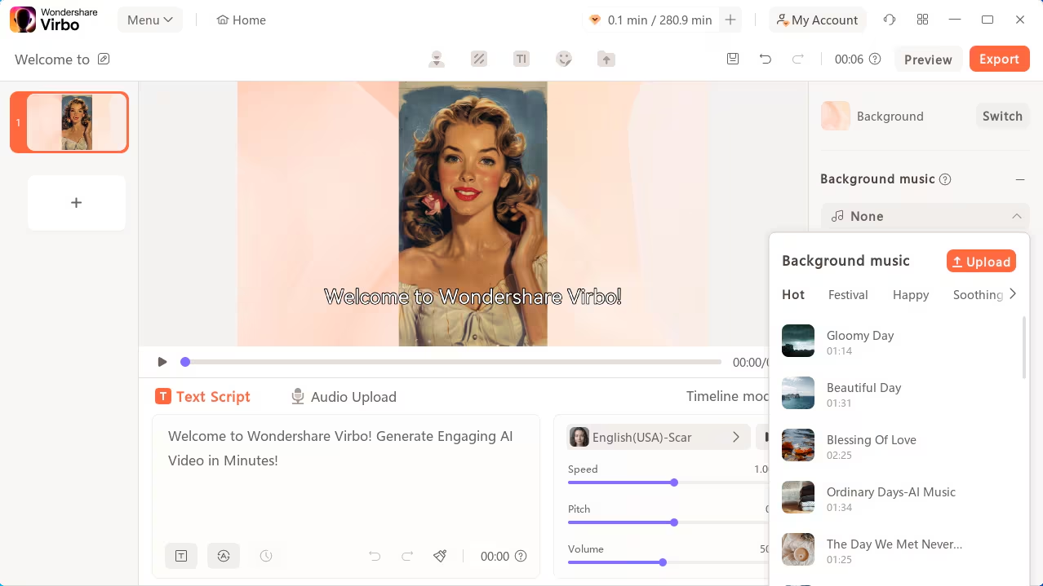Select the text tool icon
Viewport: 1043px width, 586px height.
coord(521,59)
